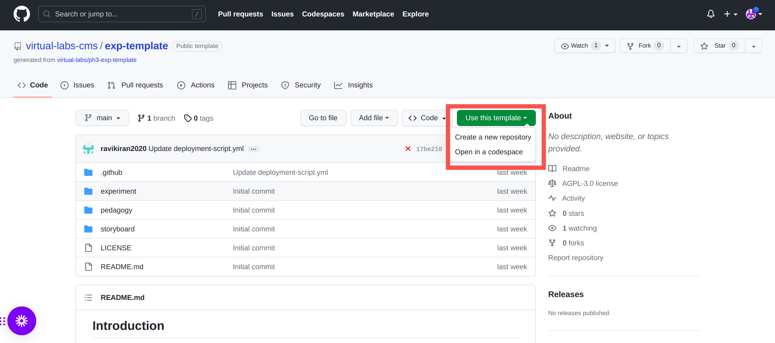Image resolution: width=775 pixels, height=343 pixels.
Task: Open the GitHub home logo
Action: point(22,14)
